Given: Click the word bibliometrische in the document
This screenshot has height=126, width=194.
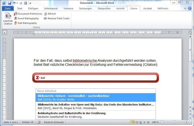Looking at the screenshot, I should point(85,60).
